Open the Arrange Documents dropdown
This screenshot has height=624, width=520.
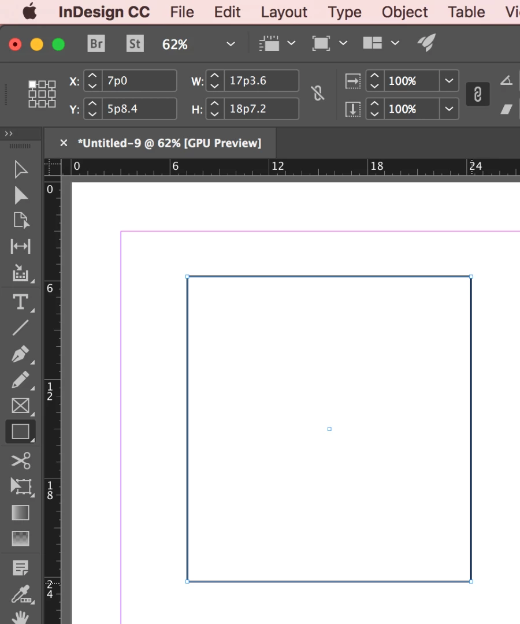point(395,43)
